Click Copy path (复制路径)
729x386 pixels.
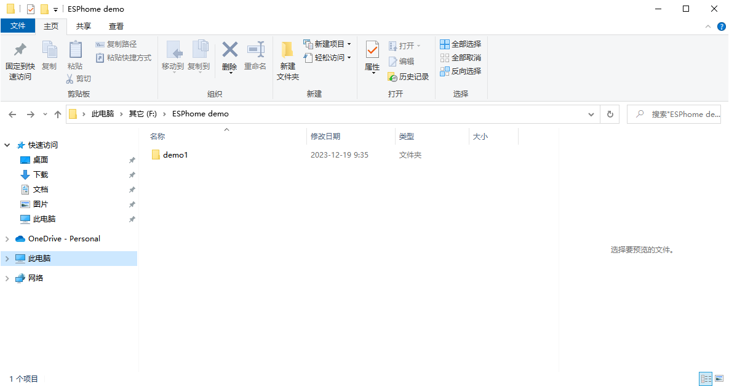tap(116, 44)
